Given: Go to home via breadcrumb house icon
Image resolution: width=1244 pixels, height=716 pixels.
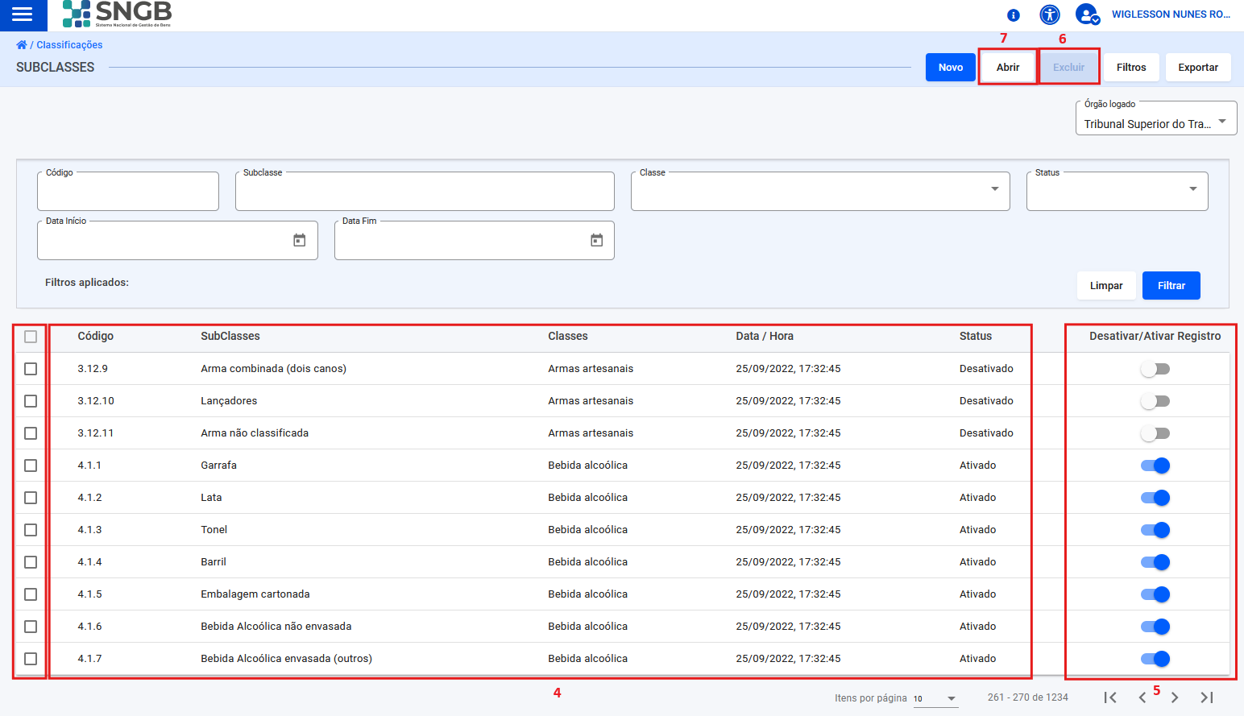Looking at the screenshot, I should point(22,45).
